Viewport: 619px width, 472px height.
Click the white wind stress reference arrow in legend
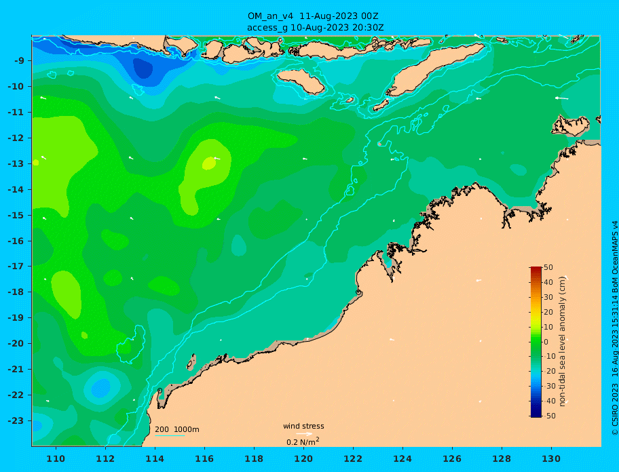tap(304, 434)
